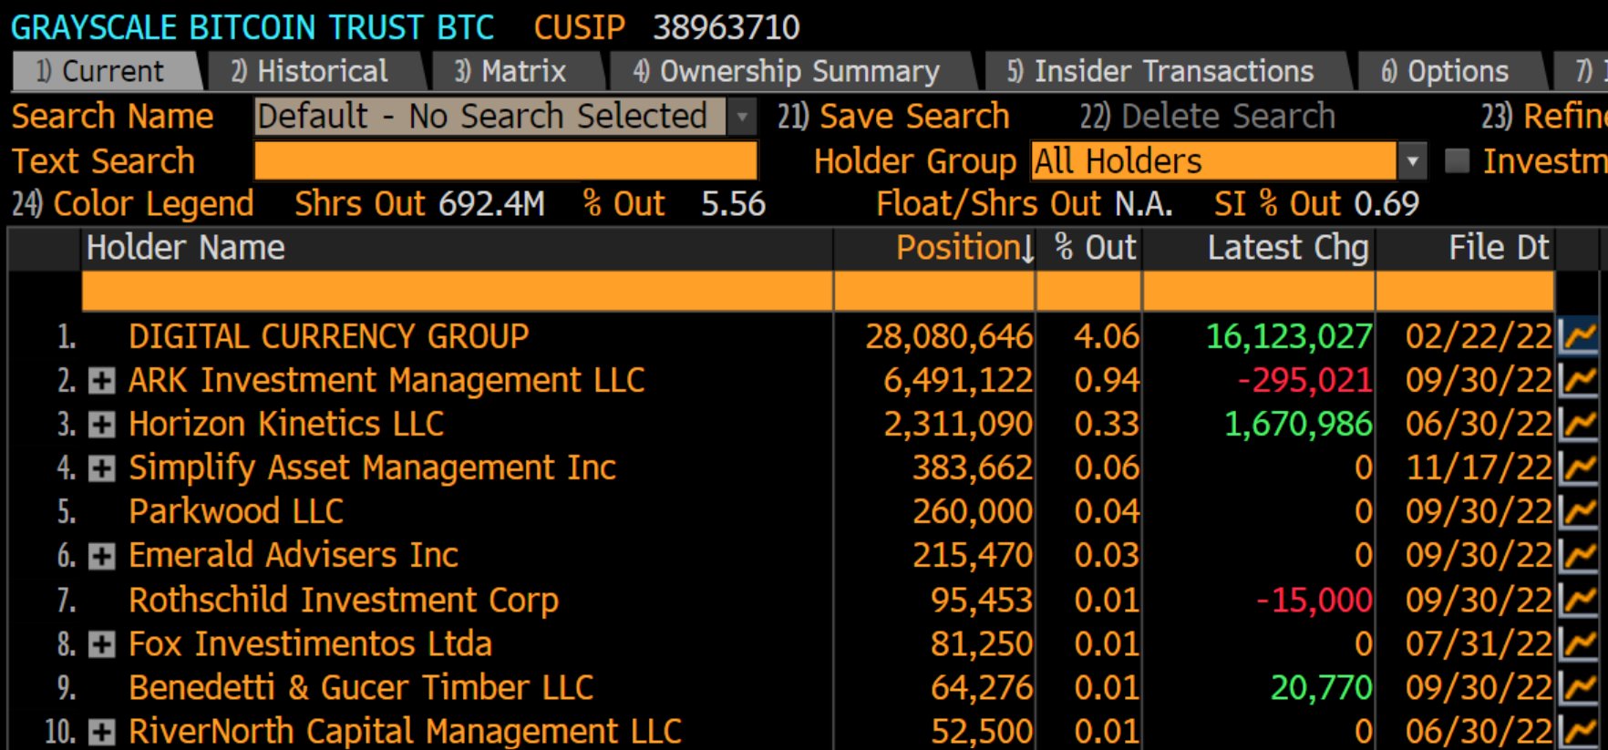Expand ARK Investment Management LLC holdings

102,379
